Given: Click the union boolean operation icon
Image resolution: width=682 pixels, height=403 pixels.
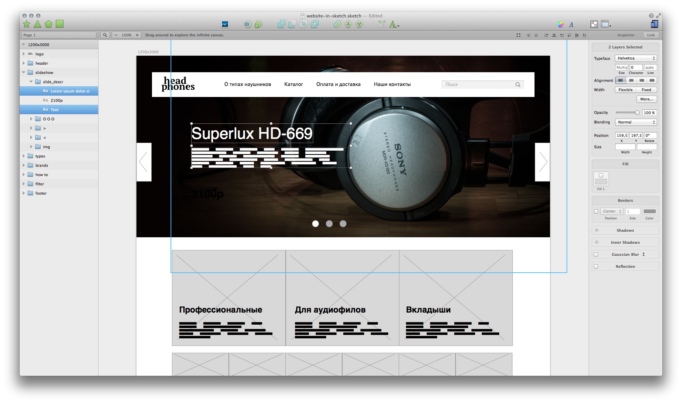Looking at the screenshot, I should pyautogui.click(x=281, y=24).
